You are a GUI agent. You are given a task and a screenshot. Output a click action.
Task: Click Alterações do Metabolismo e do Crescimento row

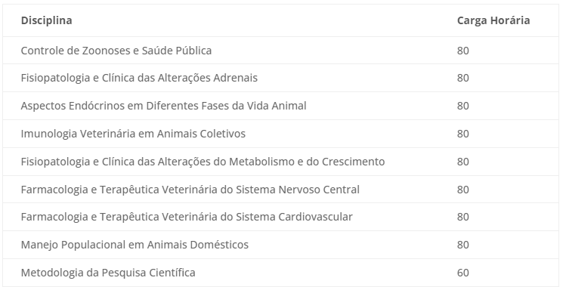tap(281, 162)
